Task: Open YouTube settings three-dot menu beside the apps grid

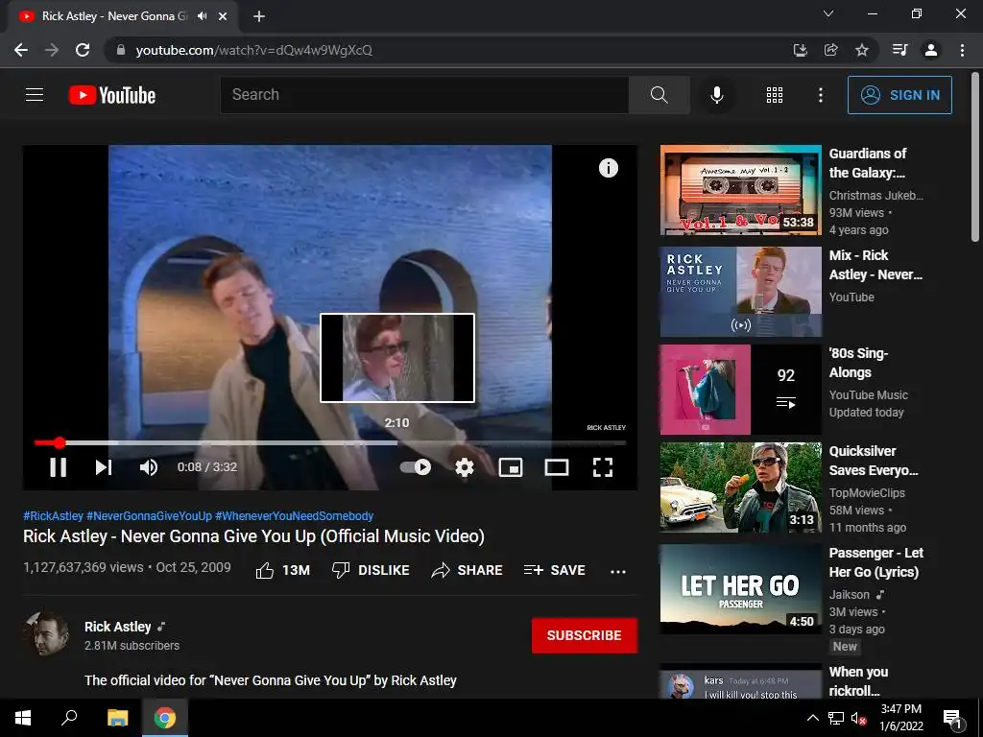Action: (820, 95)
